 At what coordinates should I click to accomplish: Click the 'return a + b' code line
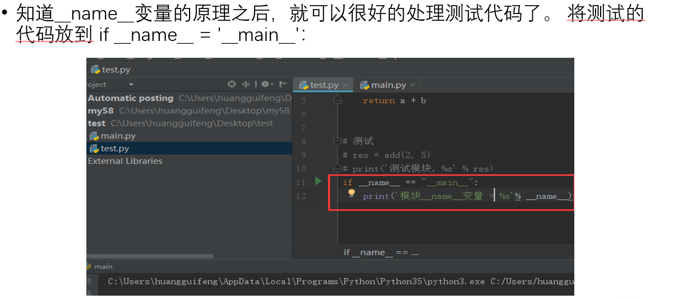[394, 100]
